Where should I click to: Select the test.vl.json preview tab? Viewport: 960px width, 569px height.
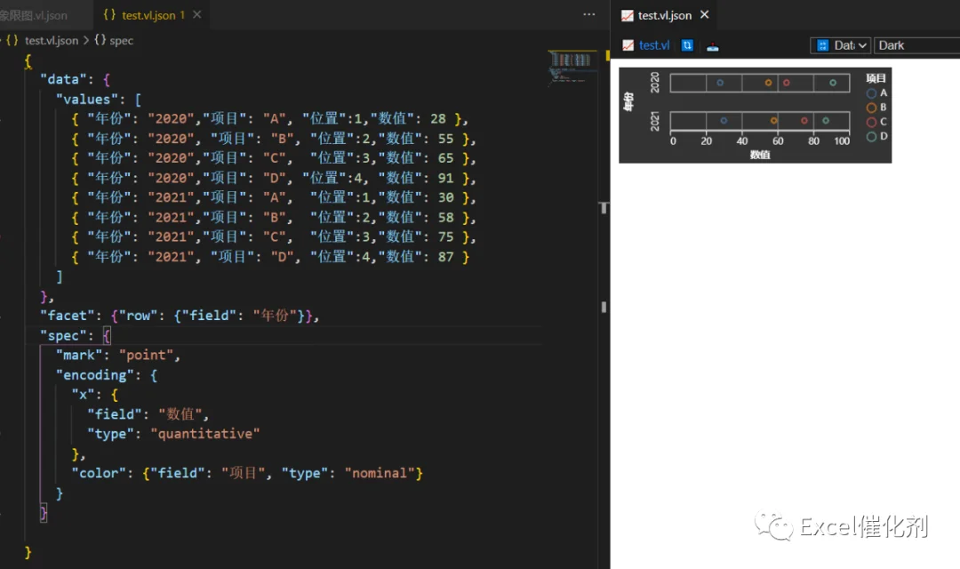tap(665, 15)
